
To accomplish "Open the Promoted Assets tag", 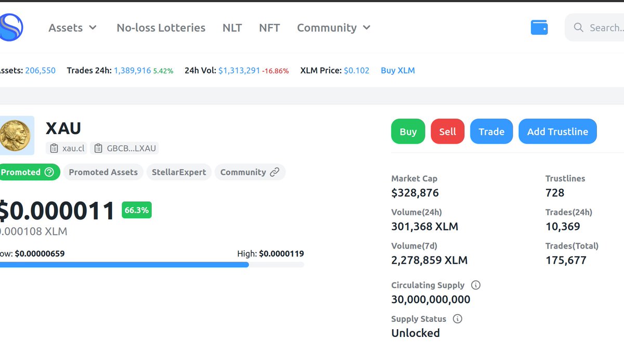I will click(103, 172).
